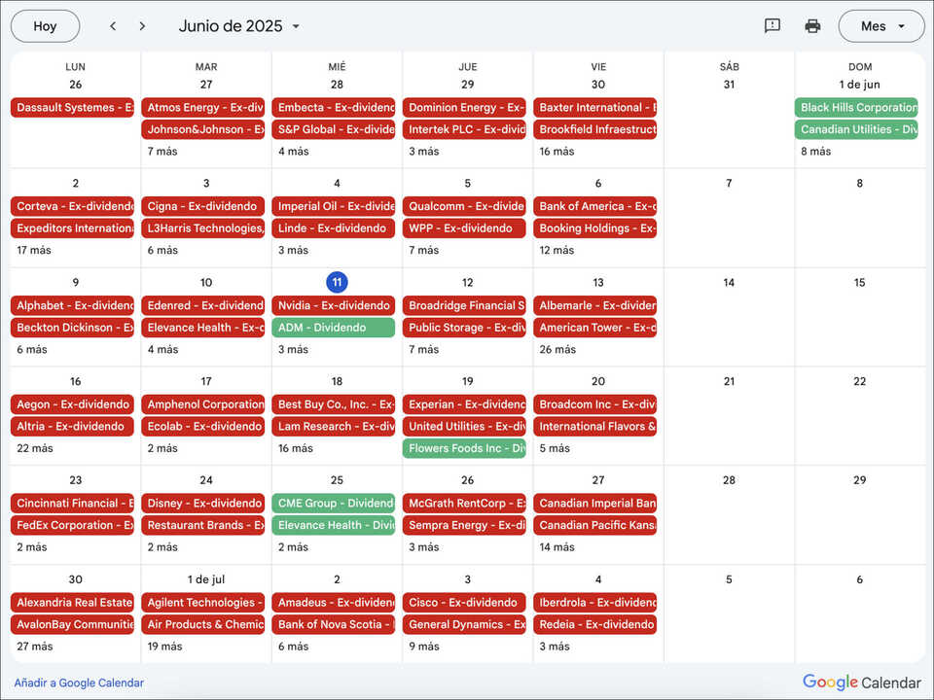Click Añadir a Google Calendar link
The image size is (934, 700).
79,682
